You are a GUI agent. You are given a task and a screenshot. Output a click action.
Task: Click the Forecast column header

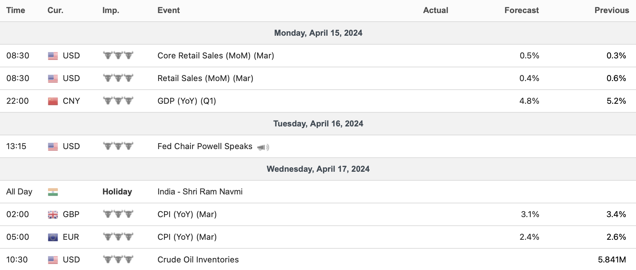(521, 10)
